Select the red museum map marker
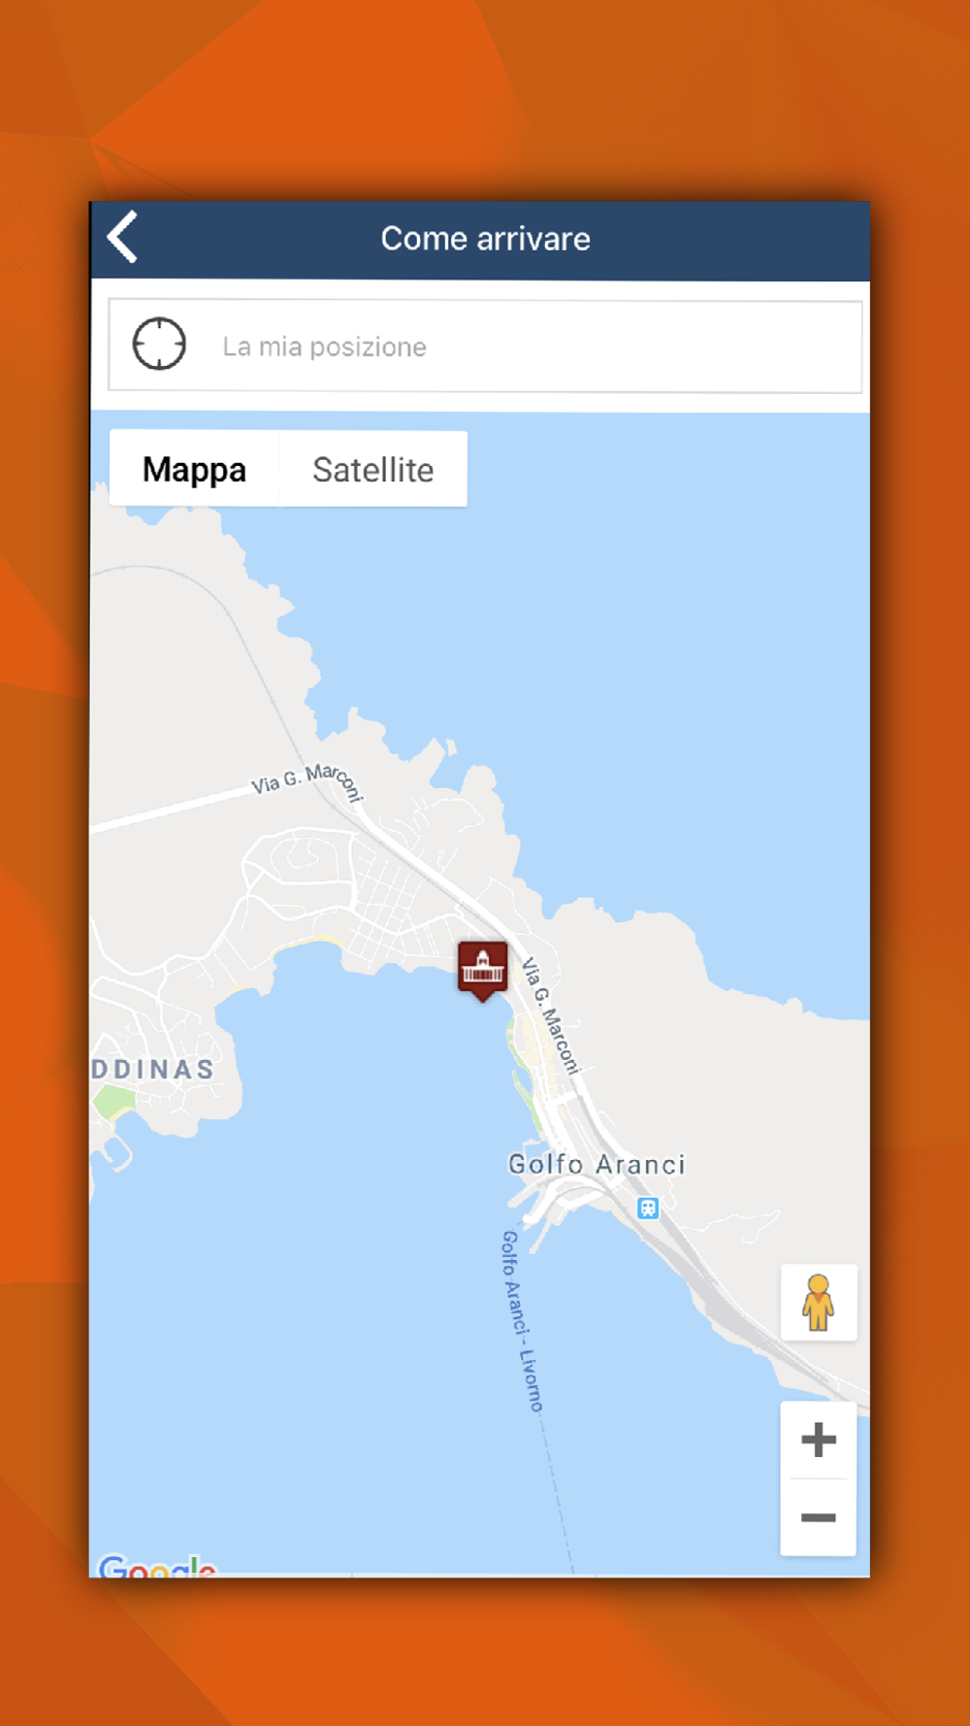The width and height of the screenshot is (970, 1726). point(483,970)
